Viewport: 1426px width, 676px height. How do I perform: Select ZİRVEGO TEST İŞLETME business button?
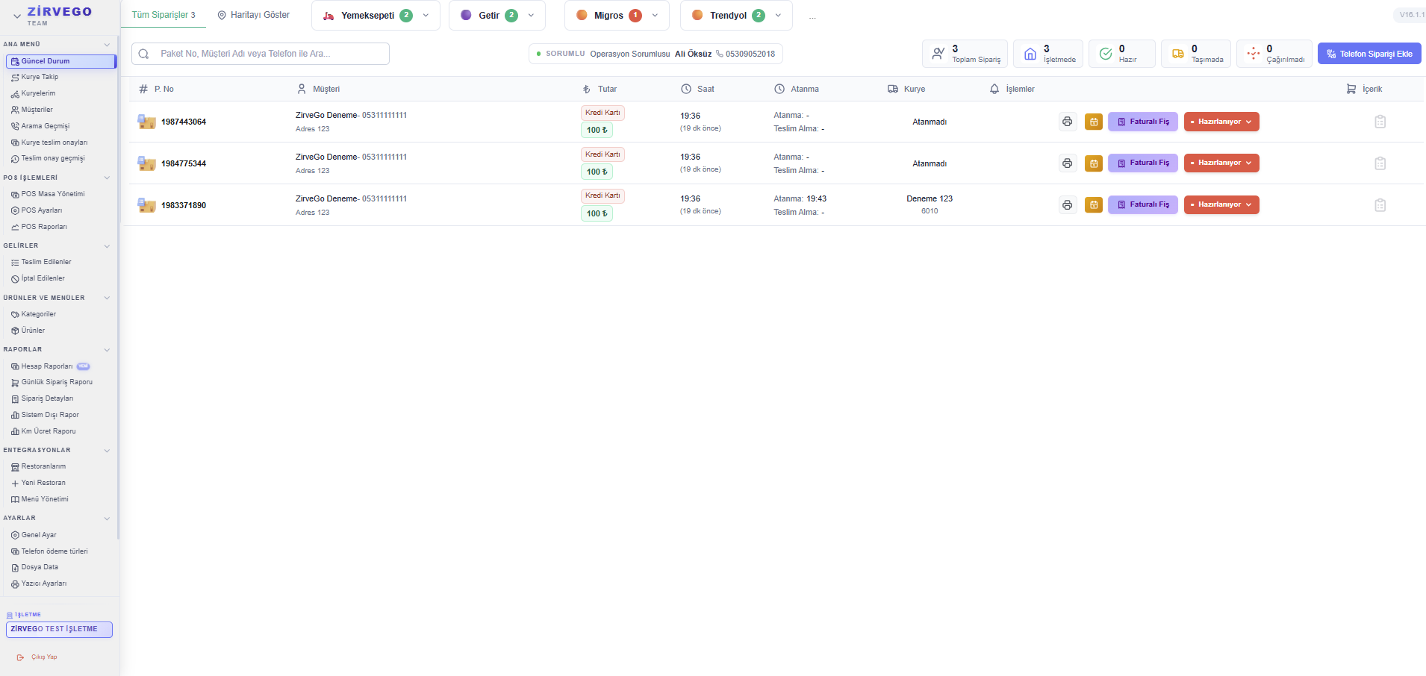click(x=59, y=630)
